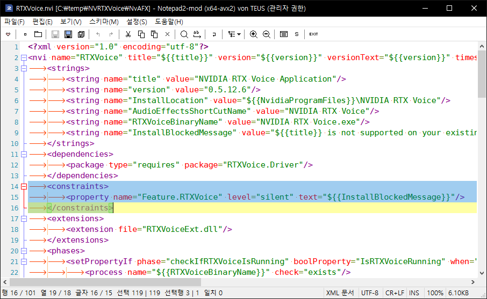
Task: Click vertical scrollbar down arrow
Action: tap(482, 273)
